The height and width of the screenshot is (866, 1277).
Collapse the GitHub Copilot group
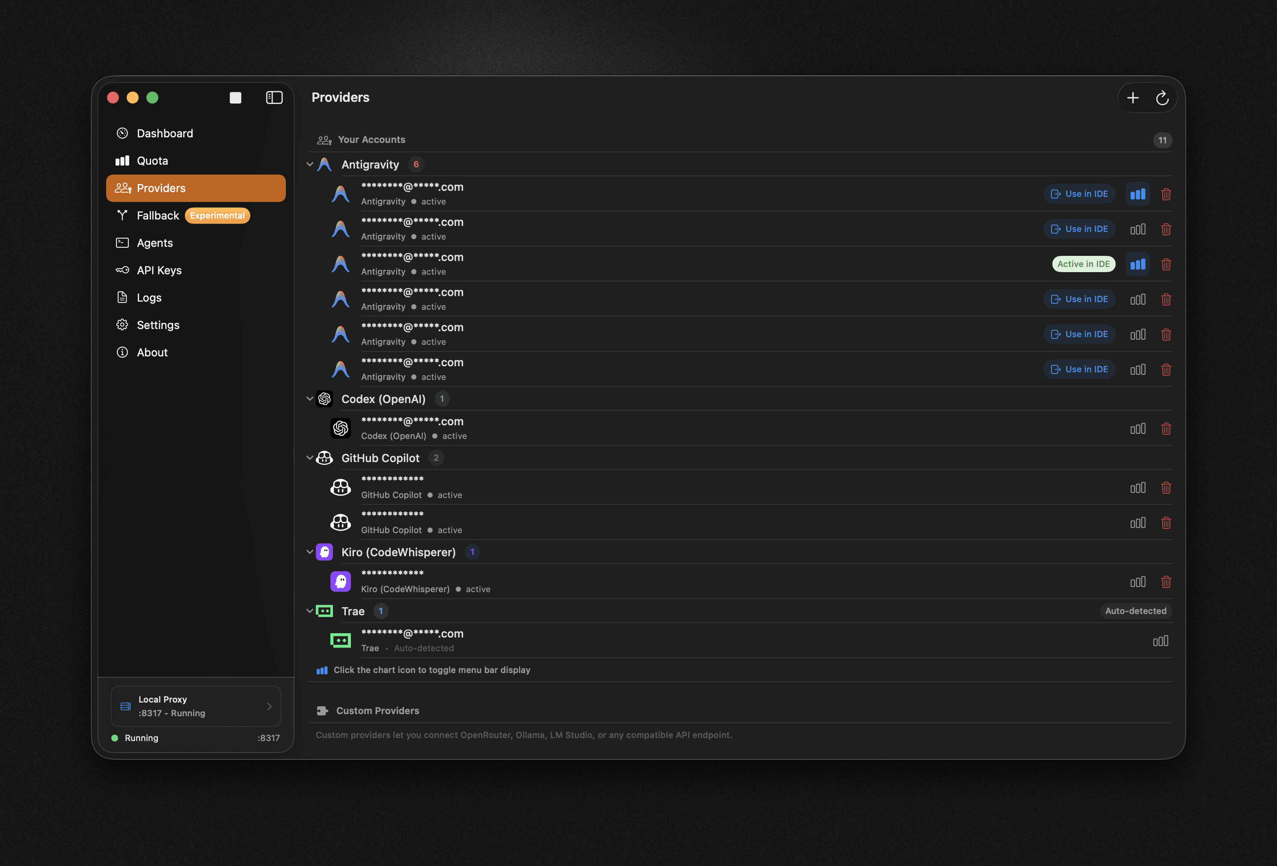click(310, 458)
